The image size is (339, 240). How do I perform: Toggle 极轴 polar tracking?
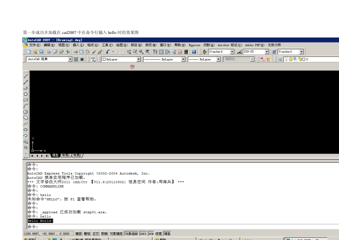pyautogui.click(x=104, y=234)
